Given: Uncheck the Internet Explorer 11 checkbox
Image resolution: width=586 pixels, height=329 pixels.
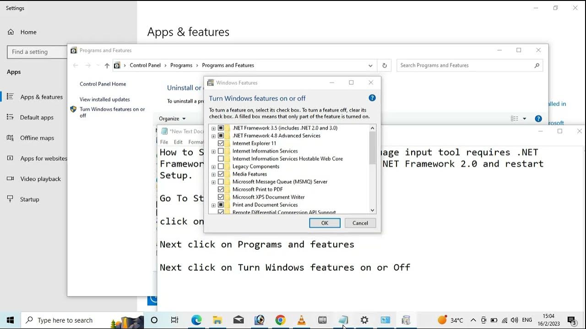Looking at the screenshot, I should tap(221, 143).
